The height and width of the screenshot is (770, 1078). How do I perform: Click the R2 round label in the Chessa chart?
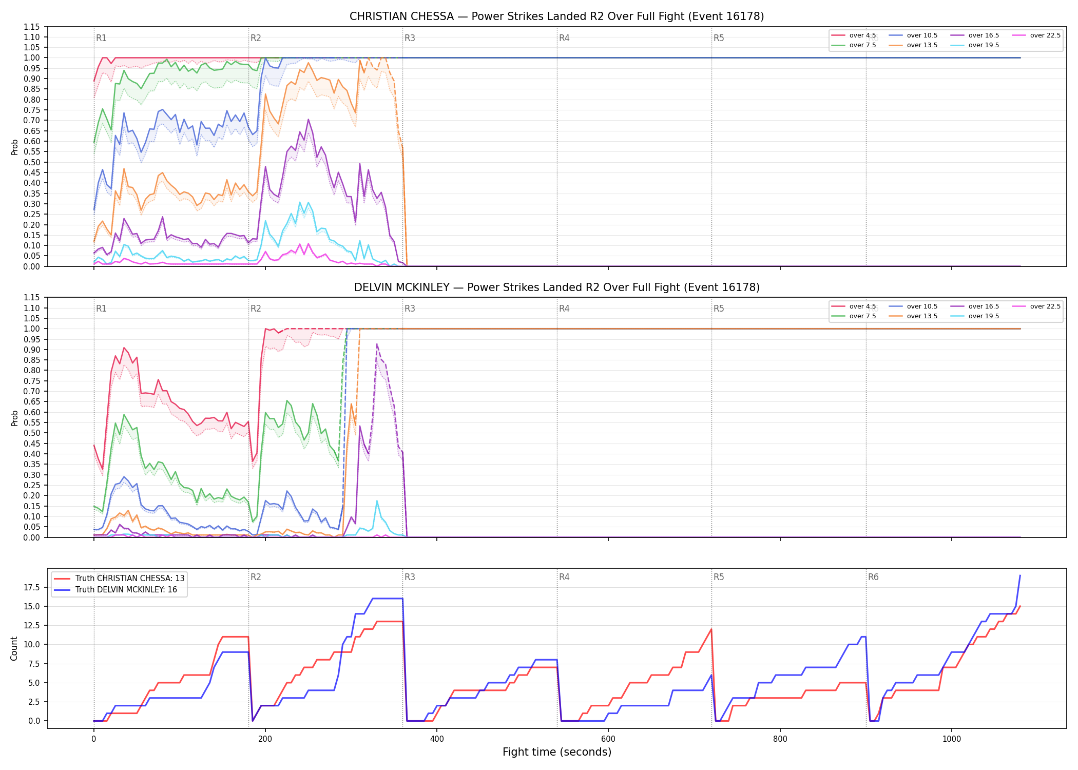(256, 38)
